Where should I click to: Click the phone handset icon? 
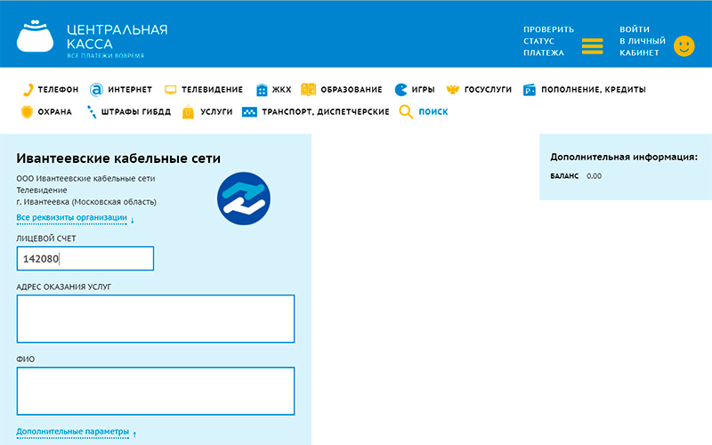[x=28, y=90]
